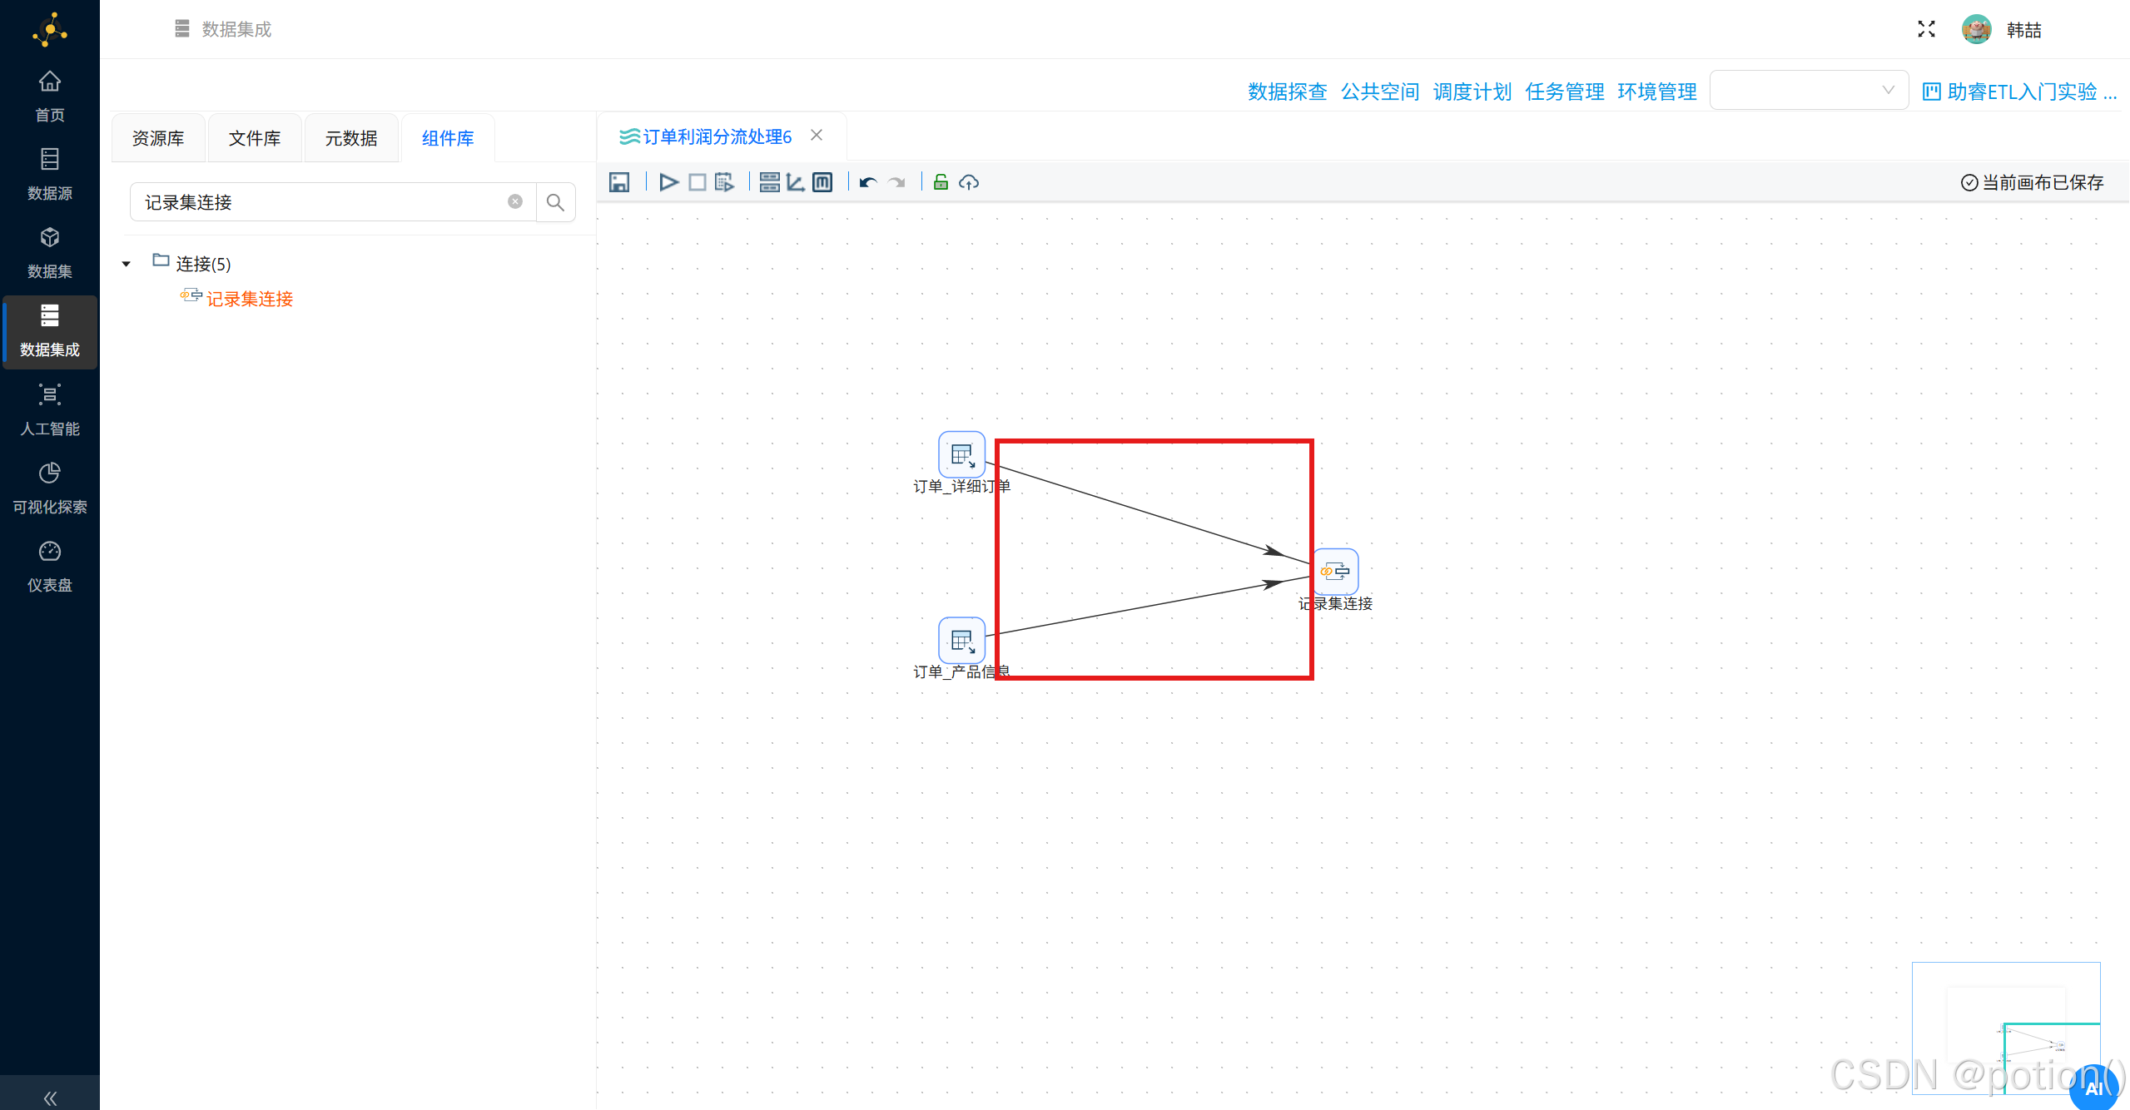2130x1110 pixels.
Task: Collapse the 连接(5) tree node
Action: pos(127,263)
